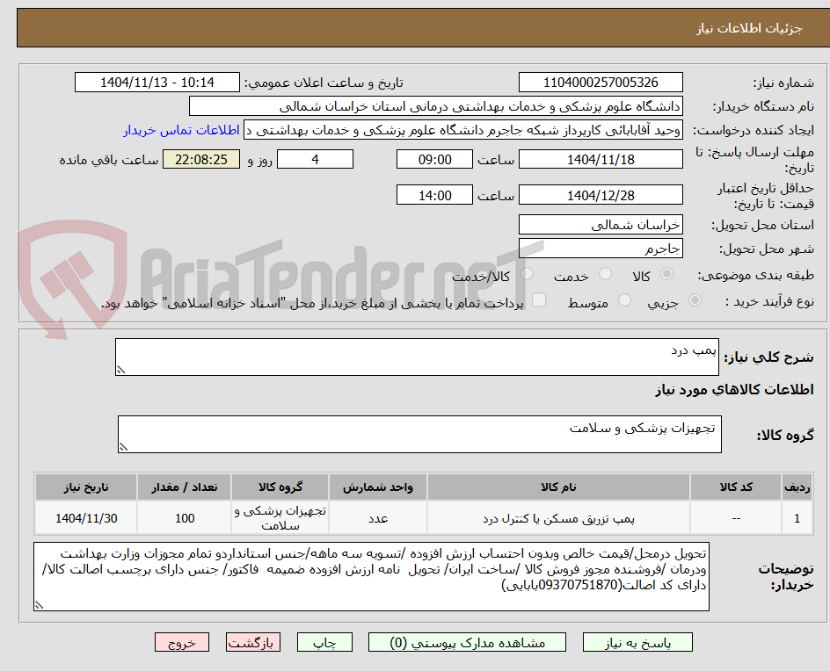Viewport: 830px width, 671px height.
Task: Select the جزیی purchase type radio
Action: [695, 300]
